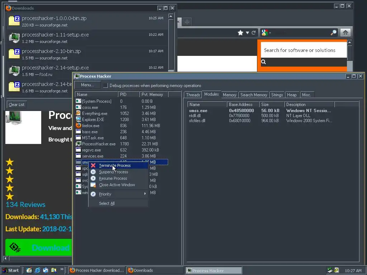367x275 pixels.
Task: Open the bookmark star dropdown arrow
Action: click(x=247, y=33)
